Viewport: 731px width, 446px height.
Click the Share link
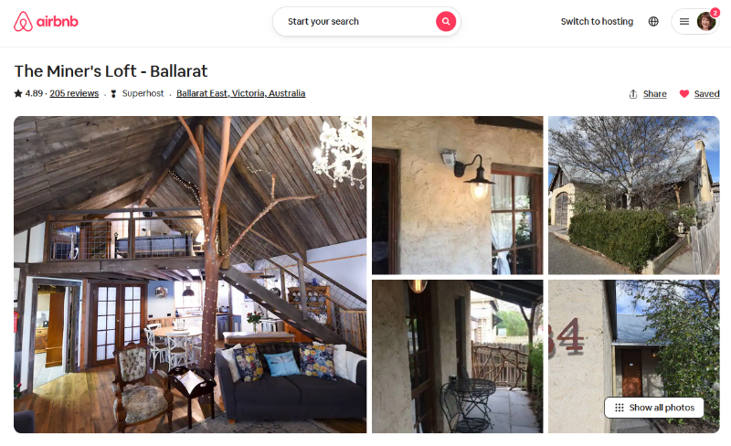[x=654, y=94]
